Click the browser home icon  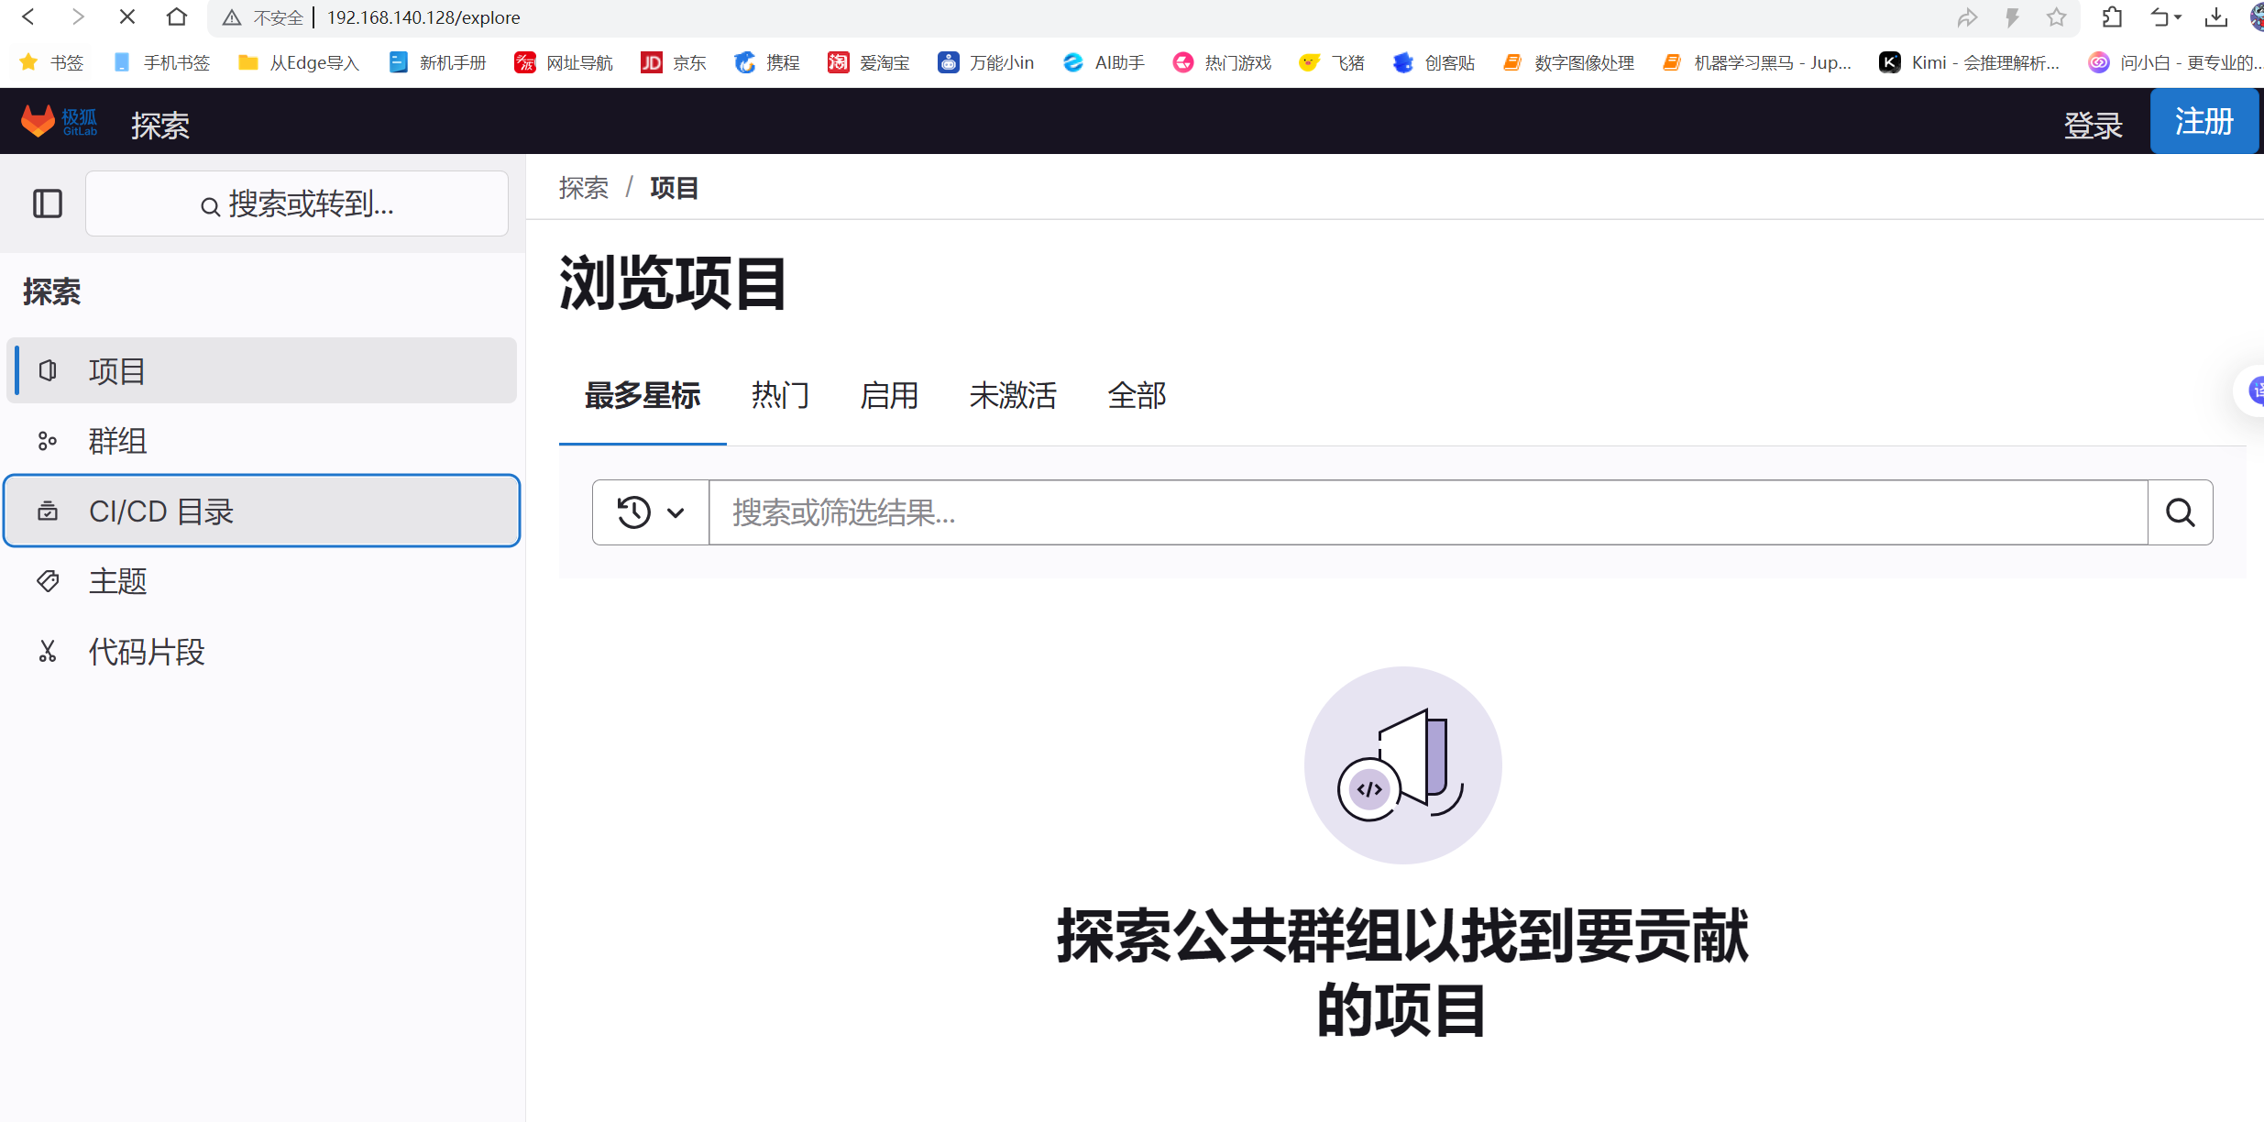coord(177,16)
